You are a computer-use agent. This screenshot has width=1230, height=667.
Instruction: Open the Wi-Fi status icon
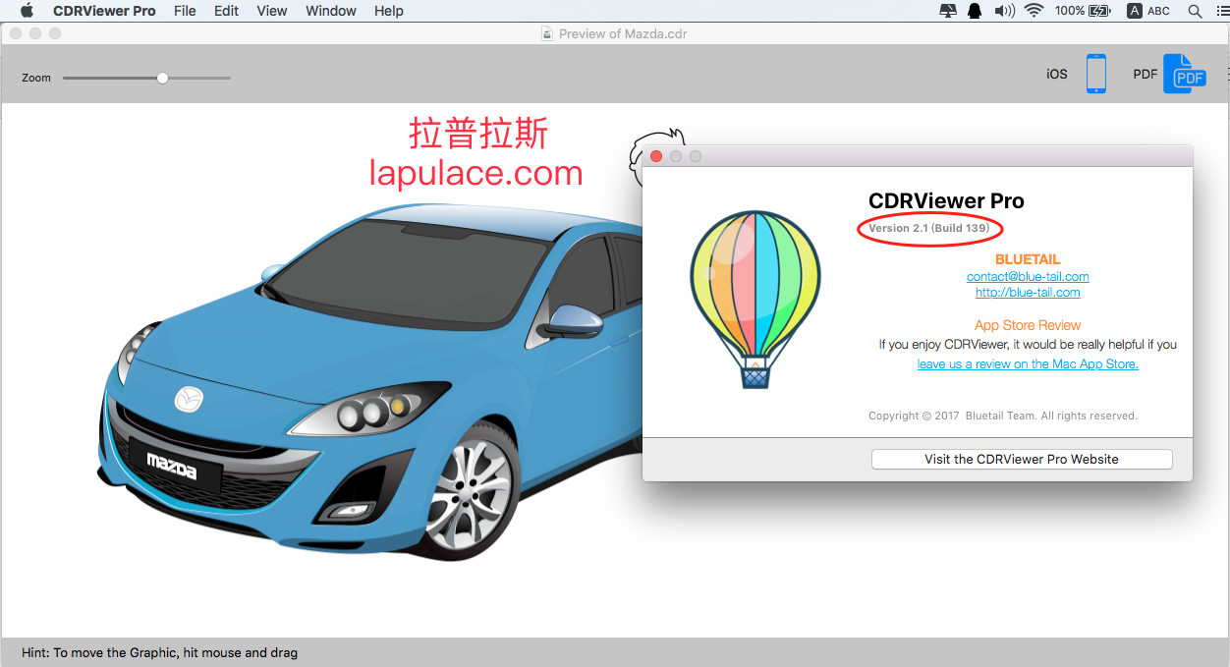[x=1034, y=11]
